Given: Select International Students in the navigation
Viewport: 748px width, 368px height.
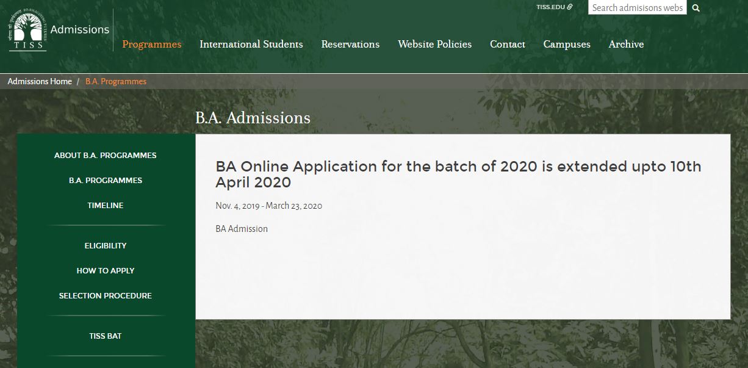Looking at the screenshot, I should (x=251, y=44).
